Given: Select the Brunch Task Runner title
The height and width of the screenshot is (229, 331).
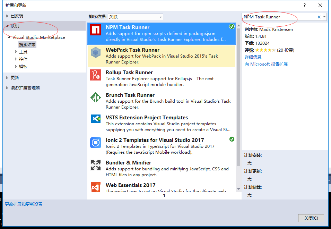Looking at the screenshot, I should tap(130, 95).
